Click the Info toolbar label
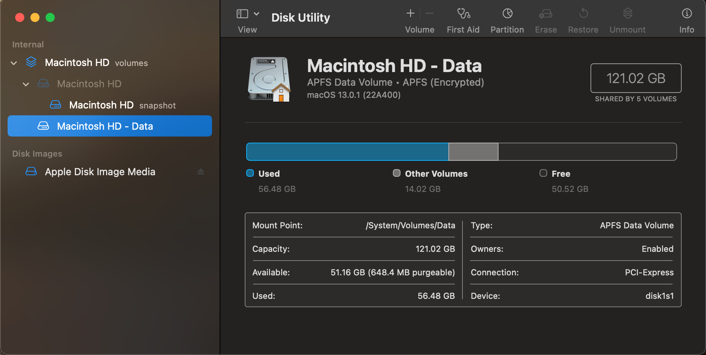706x355 pixels. pos(687,30)
